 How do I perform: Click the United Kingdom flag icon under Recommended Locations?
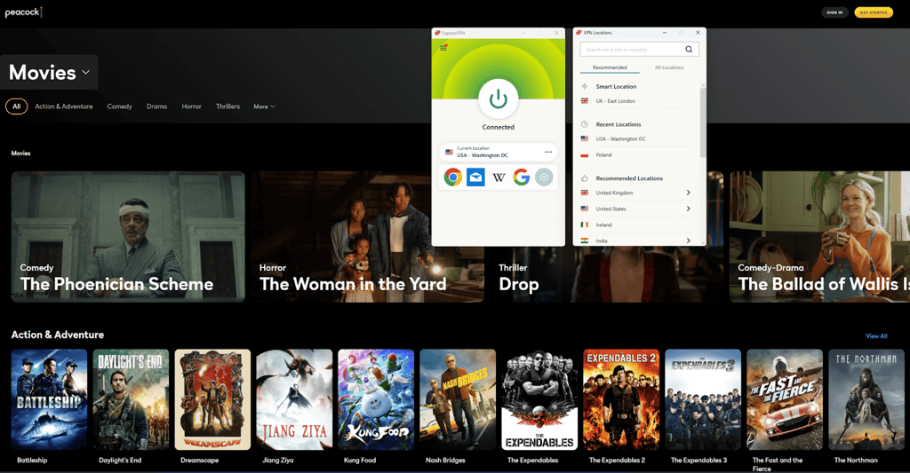point(585,193)
